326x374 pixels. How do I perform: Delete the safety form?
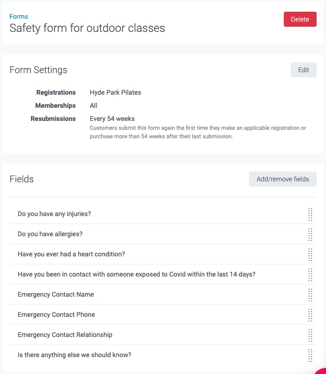pos(300,19)
